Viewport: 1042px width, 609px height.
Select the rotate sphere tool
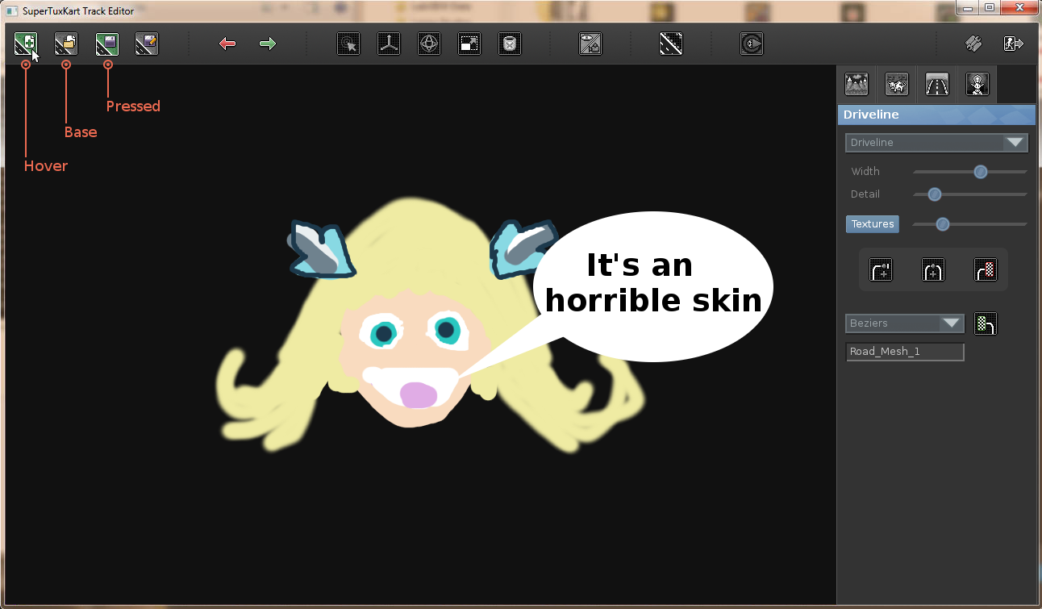(429, 44)
